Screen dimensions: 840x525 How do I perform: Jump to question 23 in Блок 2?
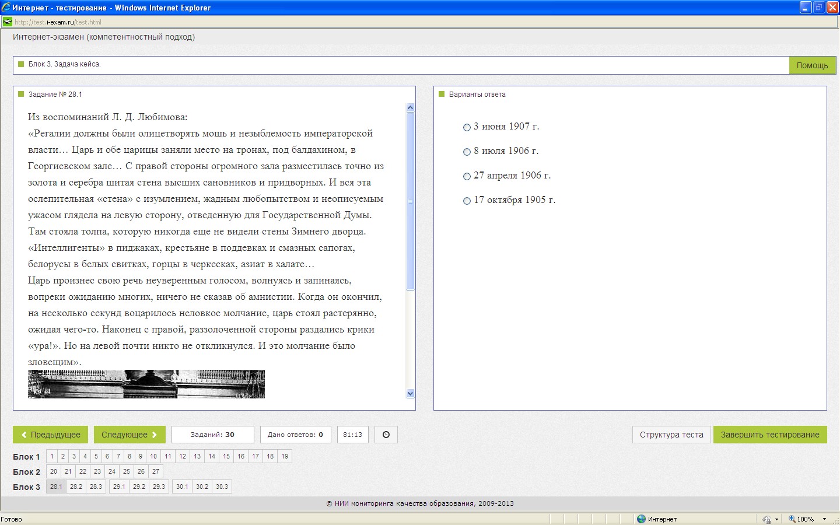click(x=97, y=471)
